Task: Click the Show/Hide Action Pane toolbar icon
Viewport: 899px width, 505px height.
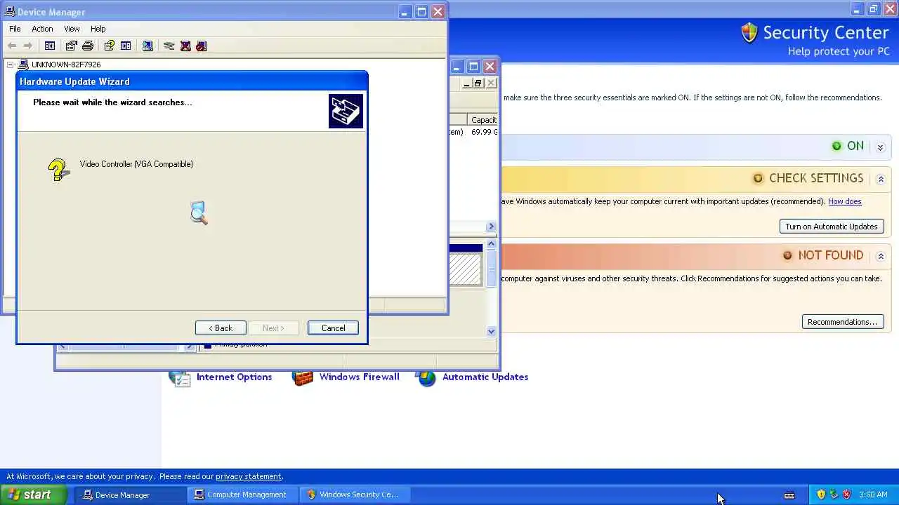Action: (126, 46)
